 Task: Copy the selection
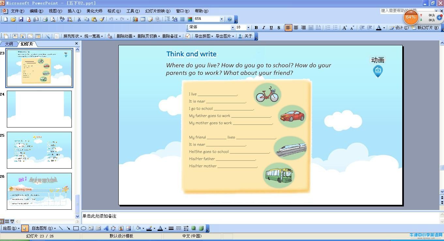click(86, 19)
